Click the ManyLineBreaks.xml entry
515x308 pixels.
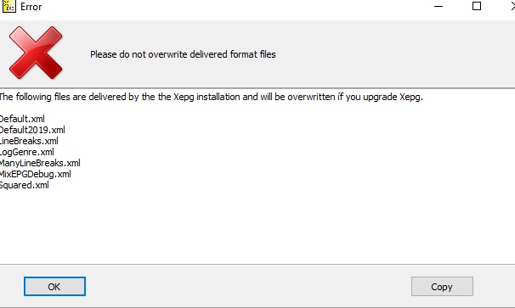40,163
